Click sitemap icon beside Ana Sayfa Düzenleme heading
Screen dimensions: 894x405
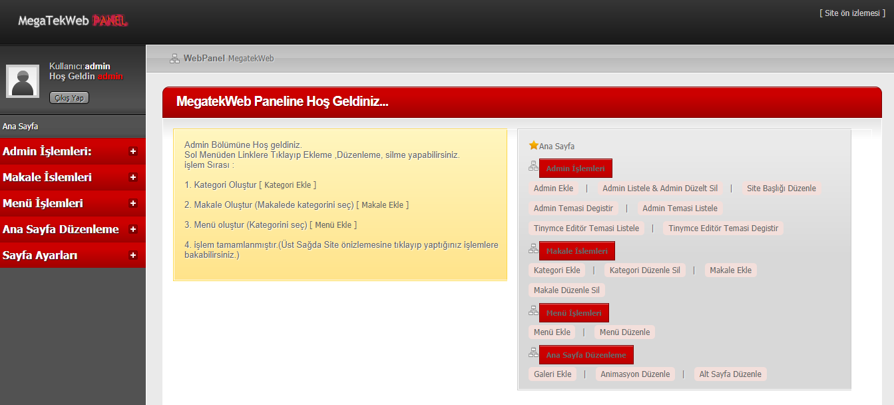(533, 353)
